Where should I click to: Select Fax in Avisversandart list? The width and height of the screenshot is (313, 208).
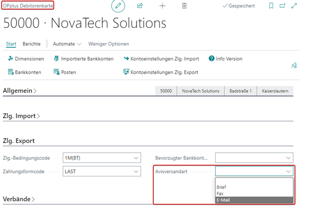(254, 194)
